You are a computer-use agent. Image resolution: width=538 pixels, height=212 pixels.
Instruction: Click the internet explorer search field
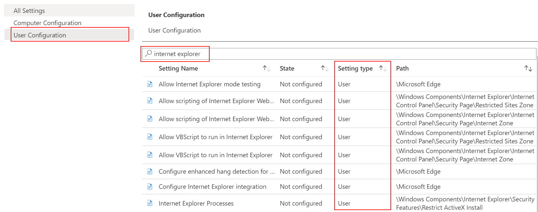point(339,54)
